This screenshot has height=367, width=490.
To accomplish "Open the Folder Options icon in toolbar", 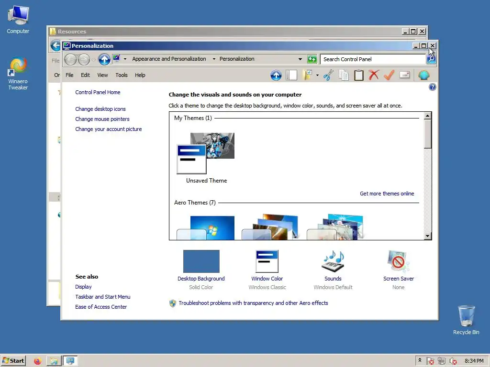I will point(308,75).
